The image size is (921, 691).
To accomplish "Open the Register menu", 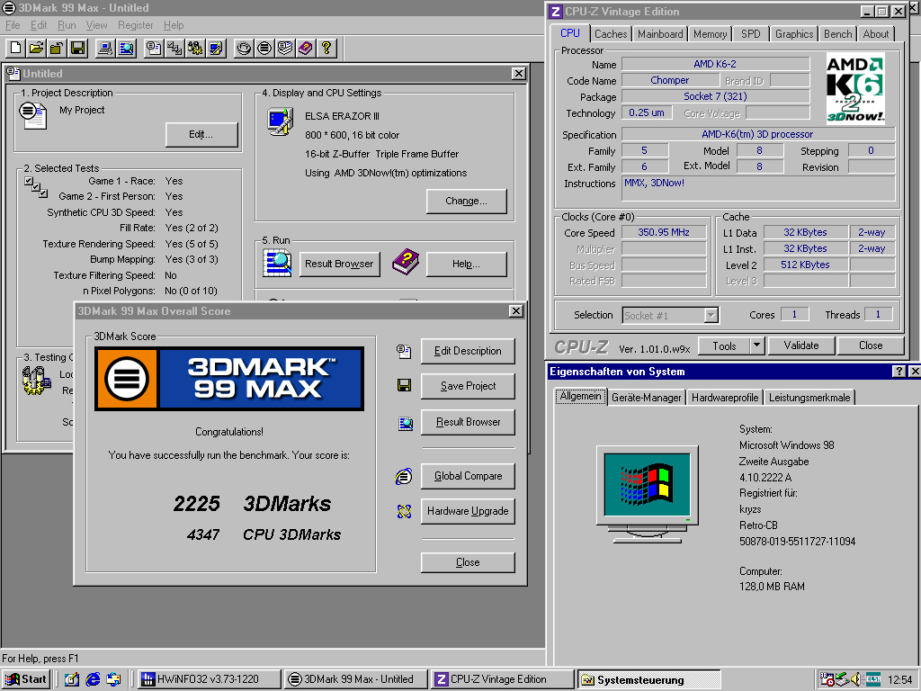I will click(x=135, y=25).
